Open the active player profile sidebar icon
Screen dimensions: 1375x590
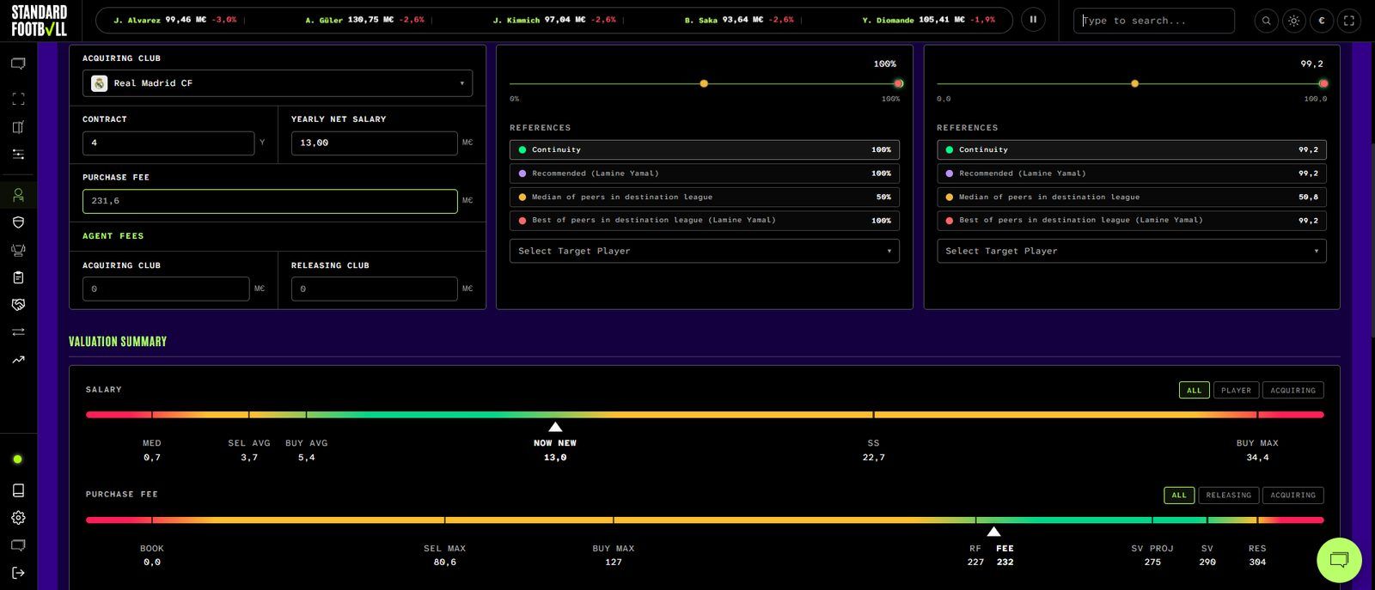pos(18,195)
